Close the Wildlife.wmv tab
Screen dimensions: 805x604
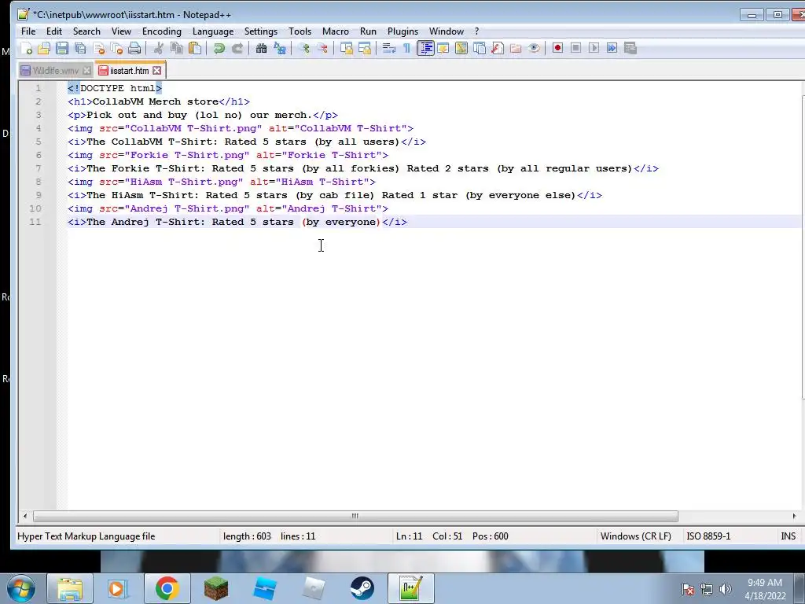tap(86, 70)
